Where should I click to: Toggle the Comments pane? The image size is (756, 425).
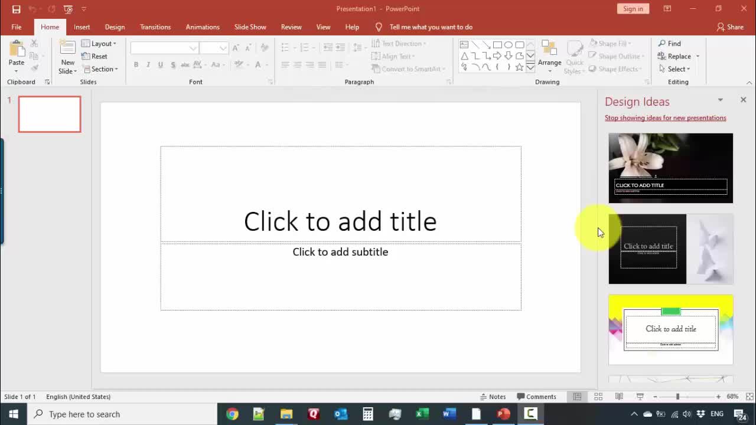pos(536,397)
